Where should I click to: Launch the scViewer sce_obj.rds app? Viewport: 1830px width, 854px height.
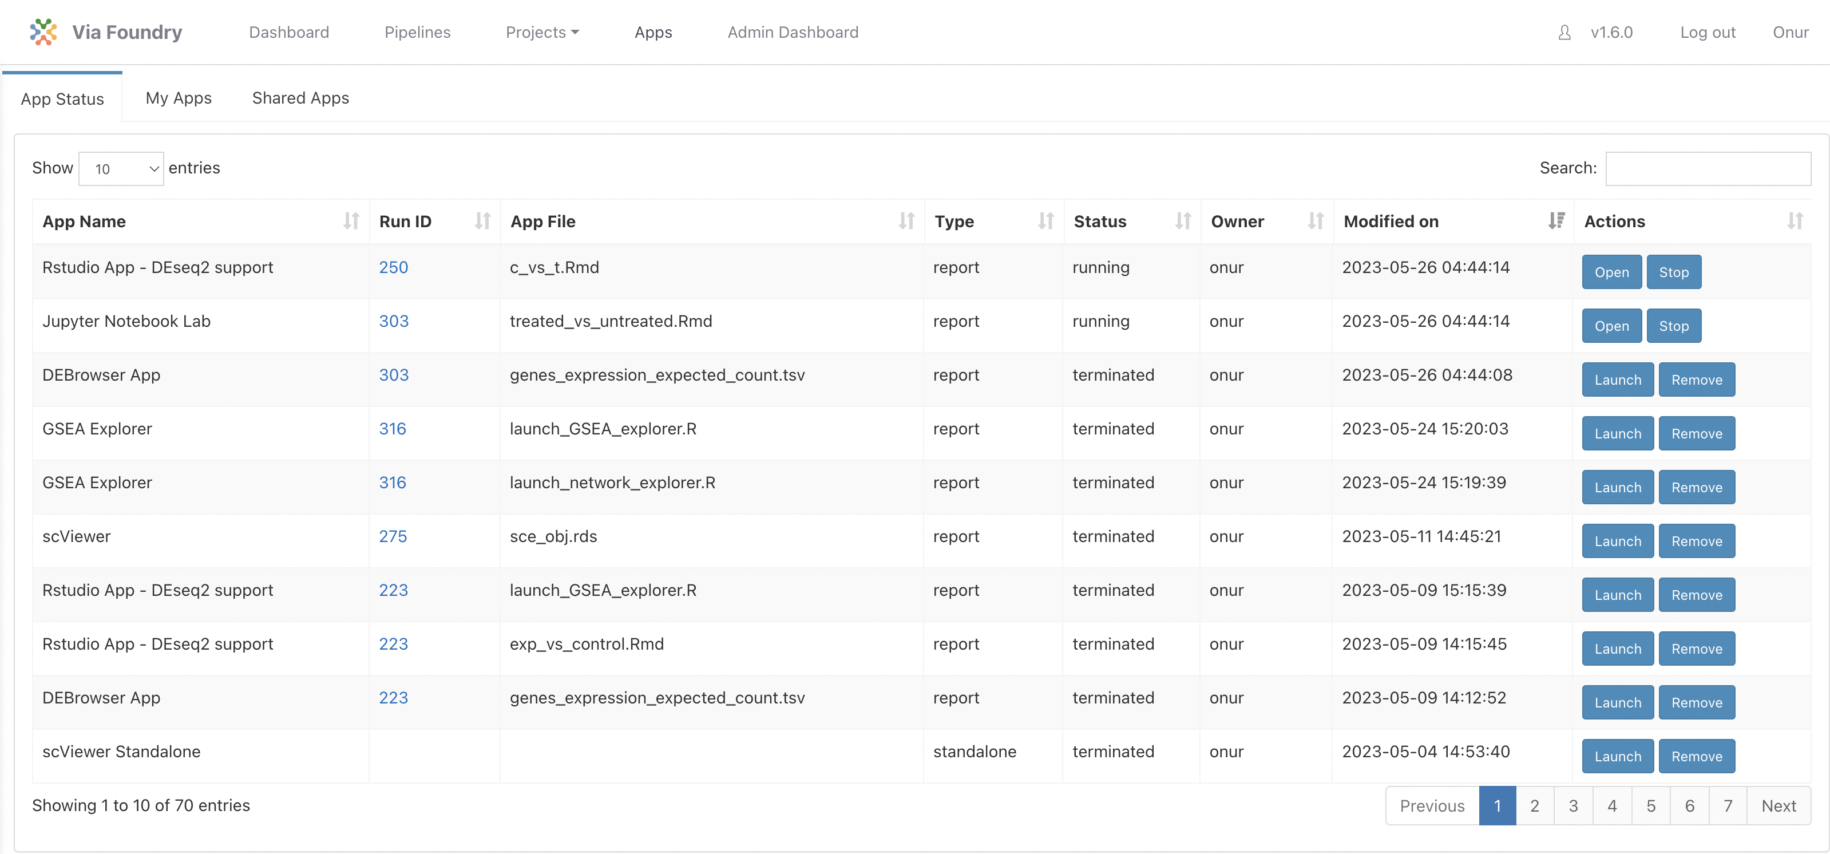[1618, 541]
